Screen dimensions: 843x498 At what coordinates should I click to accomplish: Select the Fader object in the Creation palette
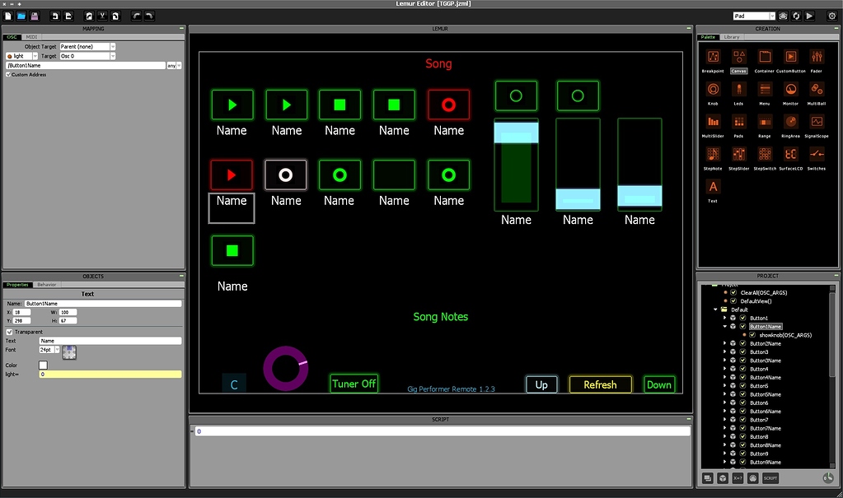[816, 57]
